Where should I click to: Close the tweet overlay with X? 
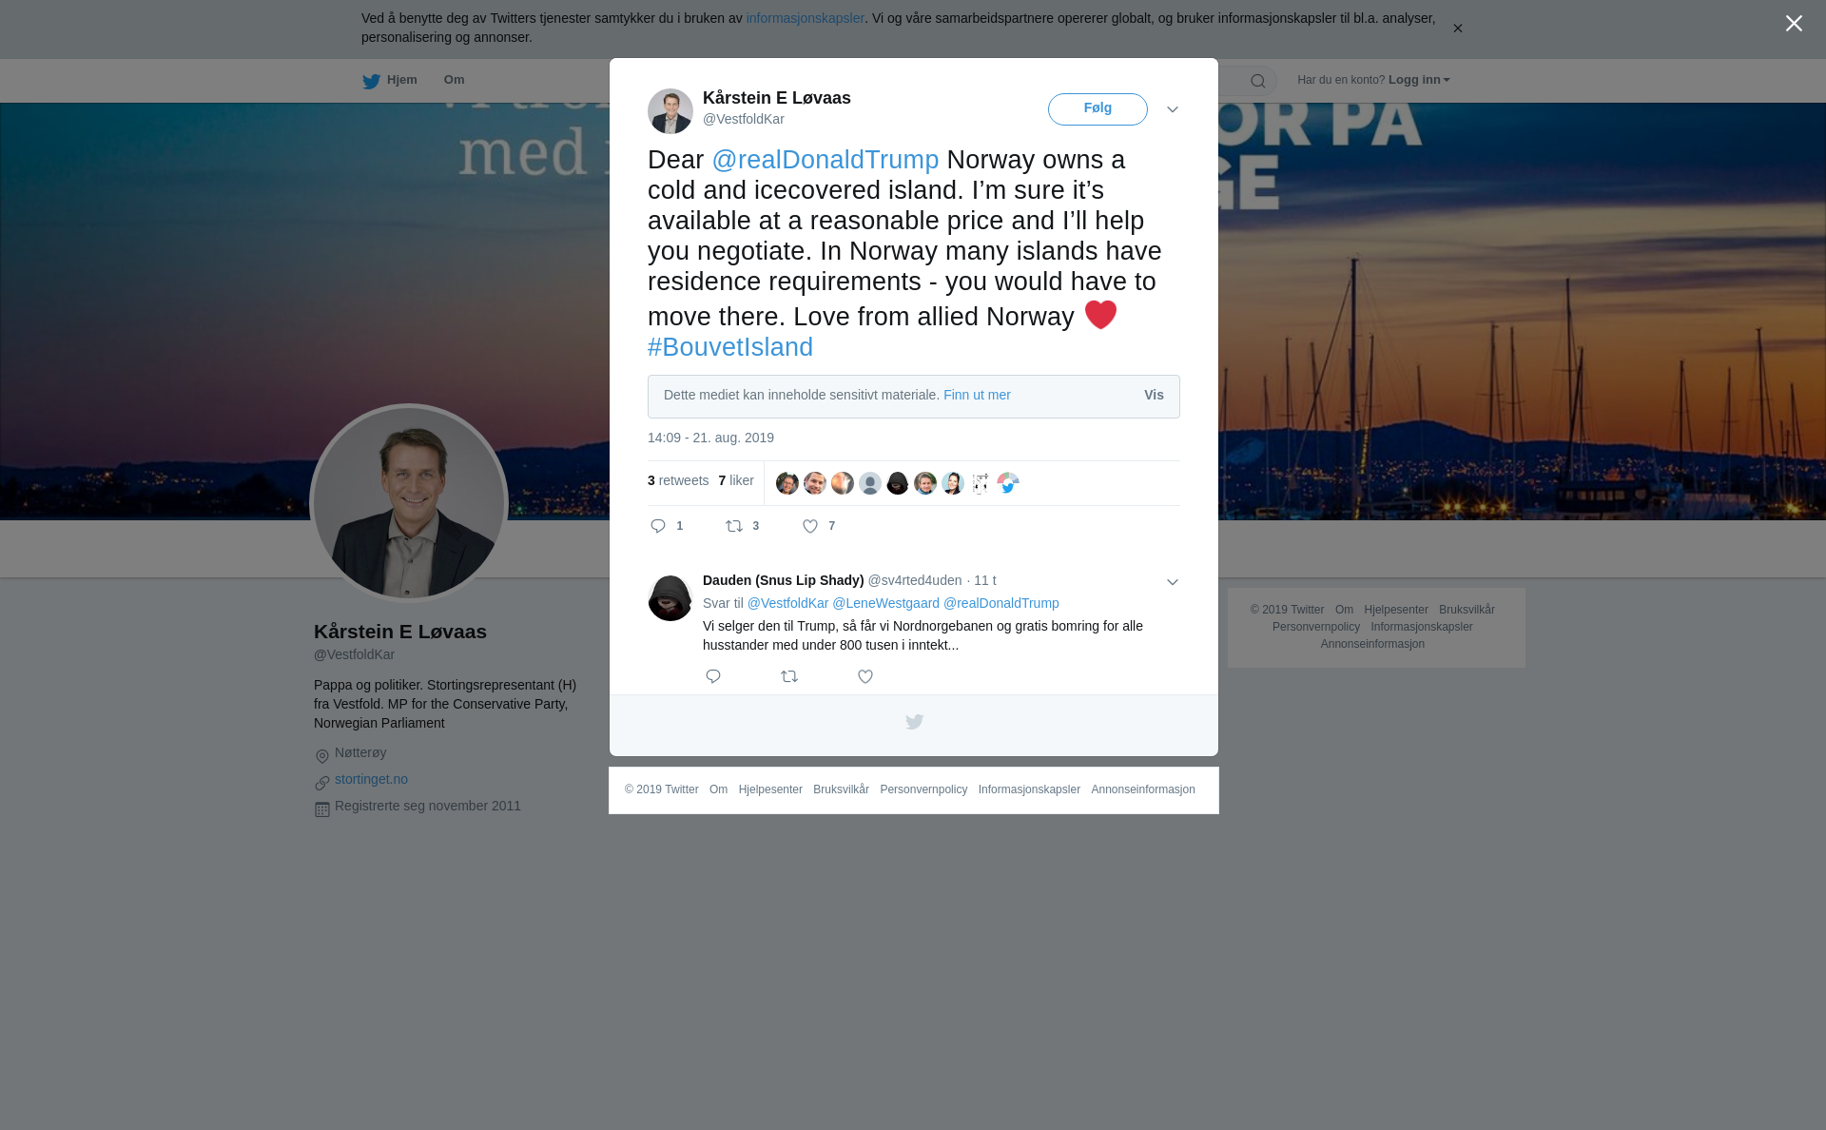(1794, 24)
